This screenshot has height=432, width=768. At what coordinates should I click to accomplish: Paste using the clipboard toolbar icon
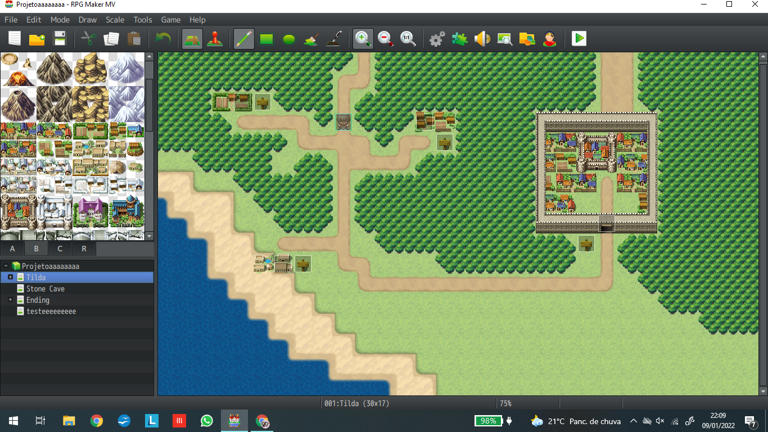click(134, 39)
